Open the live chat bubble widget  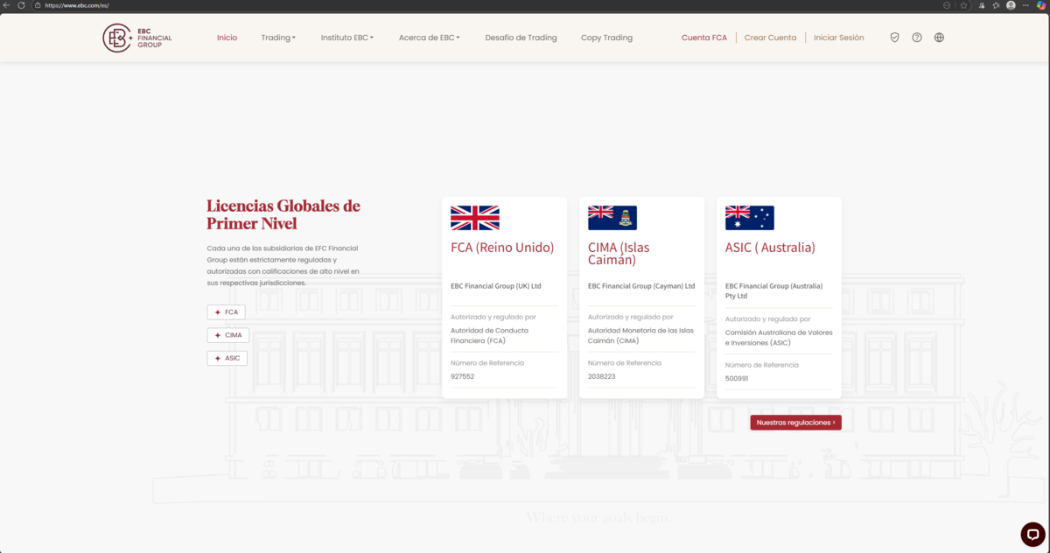pyautogui.click(x=1032, y=534)
